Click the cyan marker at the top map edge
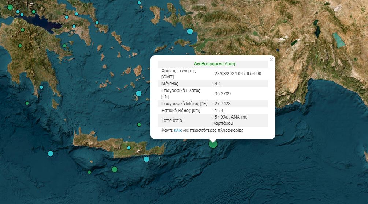368x204 pixels. tap(139, 3)
